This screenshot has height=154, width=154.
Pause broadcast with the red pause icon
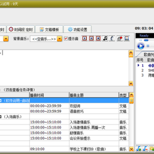[x=92, y=38]
